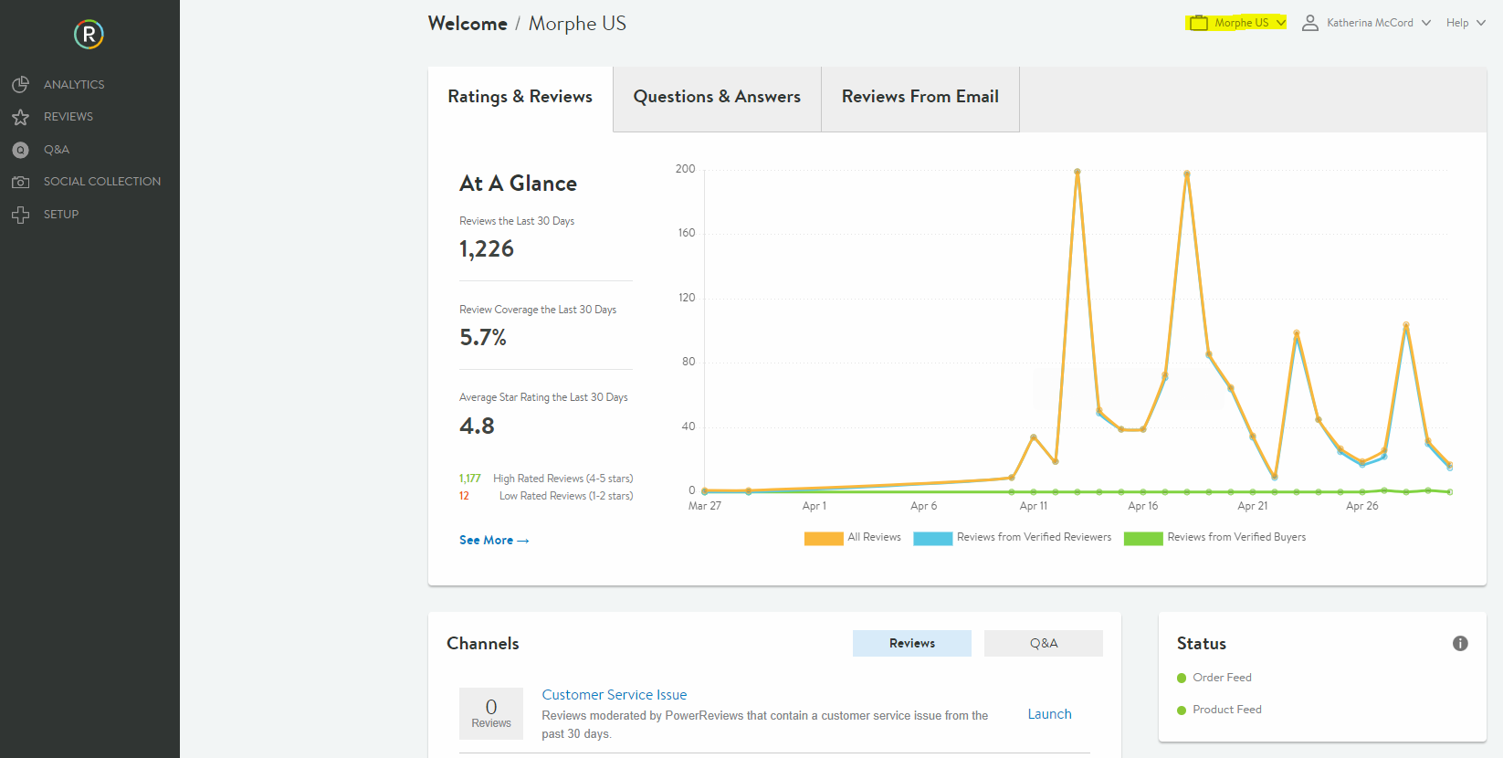Open ANALYTICS in the sidebar
Screen dimensions: 1503x758
[74, 84]
